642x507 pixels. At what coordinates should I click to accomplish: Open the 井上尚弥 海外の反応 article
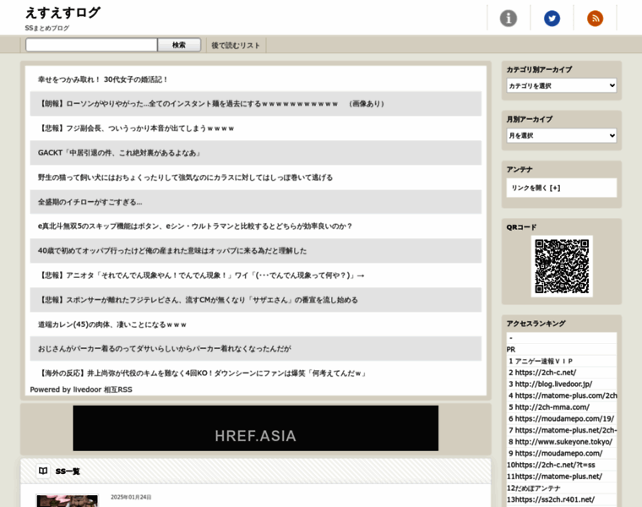[x=203, y=373]
